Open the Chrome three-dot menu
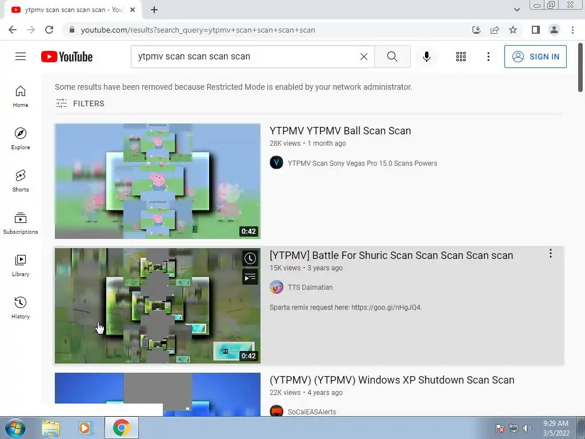This screenshot has height=439, width=585. pyautogui.click(x=572, y=30)
